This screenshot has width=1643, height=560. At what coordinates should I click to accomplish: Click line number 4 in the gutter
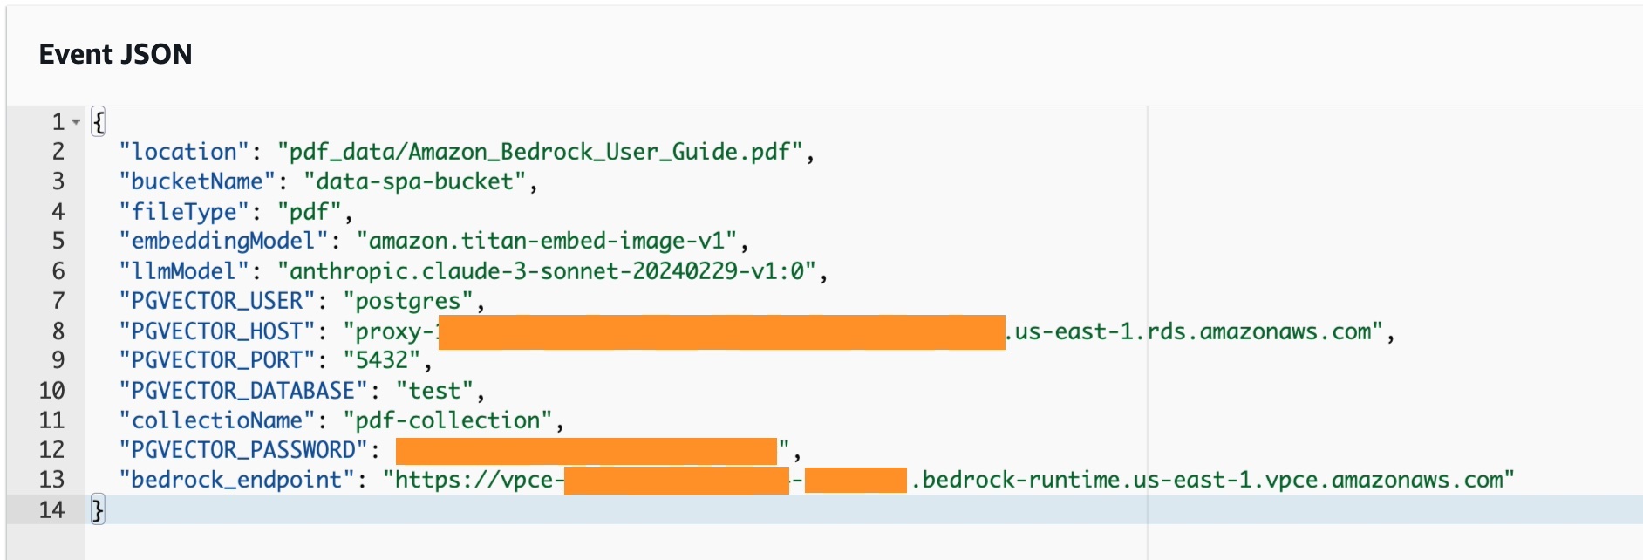pyautogui.click(x=58, y=212)
